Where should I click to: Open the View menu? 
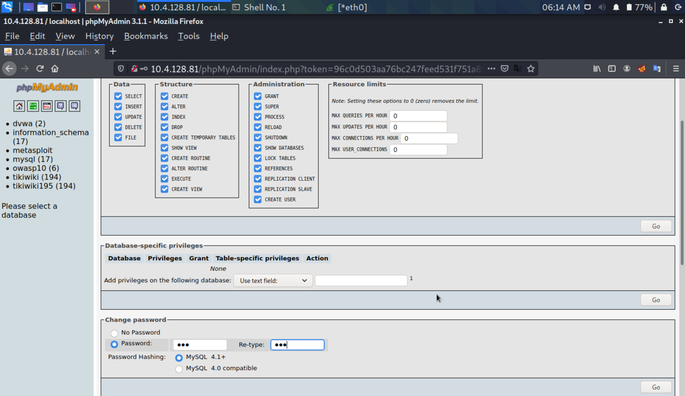65,36
